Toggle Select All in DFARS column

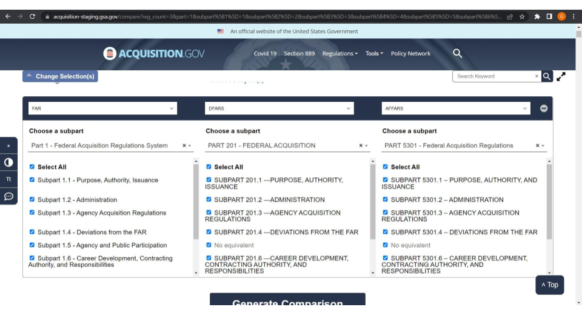point(209,167)
